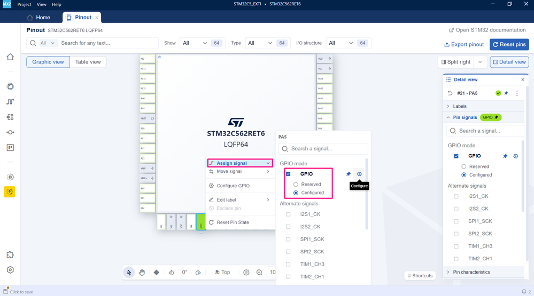Viewport: 534px width, 296px height.
Task: Uncheck GPIO checkbox in PA5 popup
Action: point(288,174)
